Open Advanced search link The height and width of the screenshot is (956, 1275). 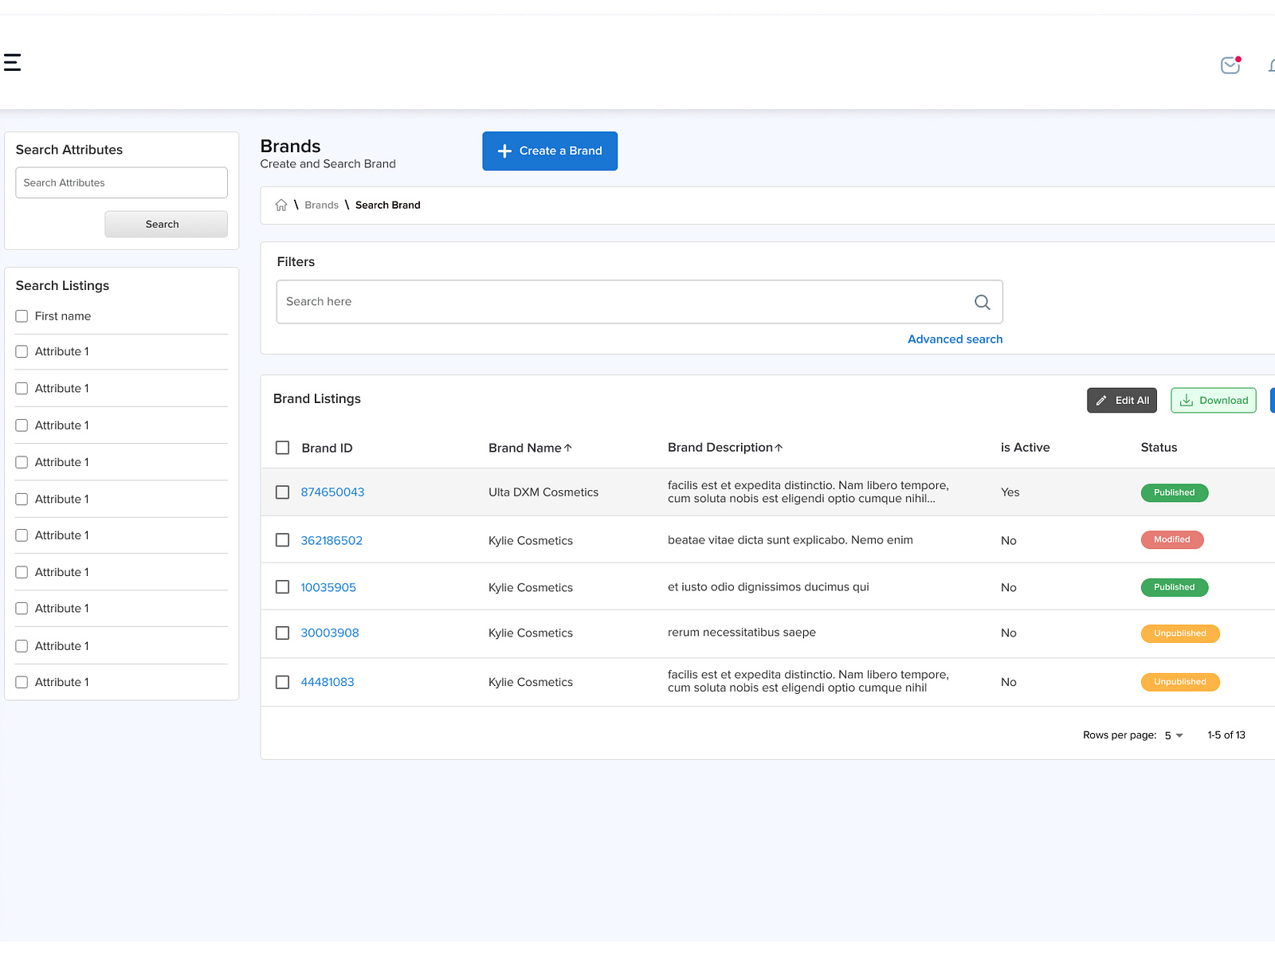[955, 339]
